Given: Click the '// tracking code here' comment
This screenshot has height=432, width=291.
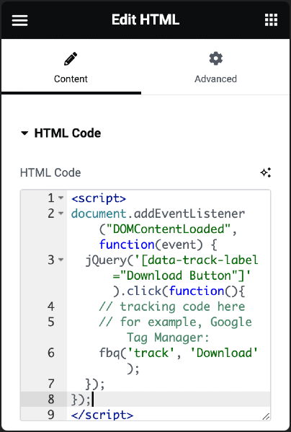Looking at the screenshot, I should pyautogui.click(x=172, y=307).
